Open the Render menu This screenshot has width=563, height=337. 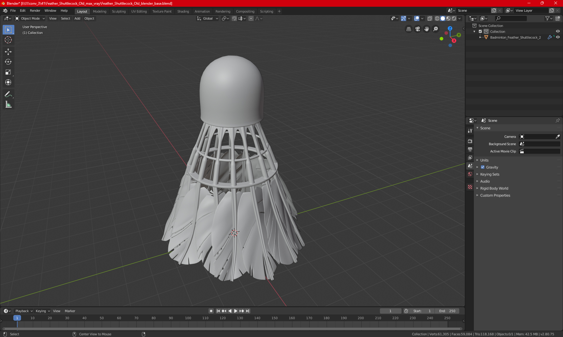(35, 11)
